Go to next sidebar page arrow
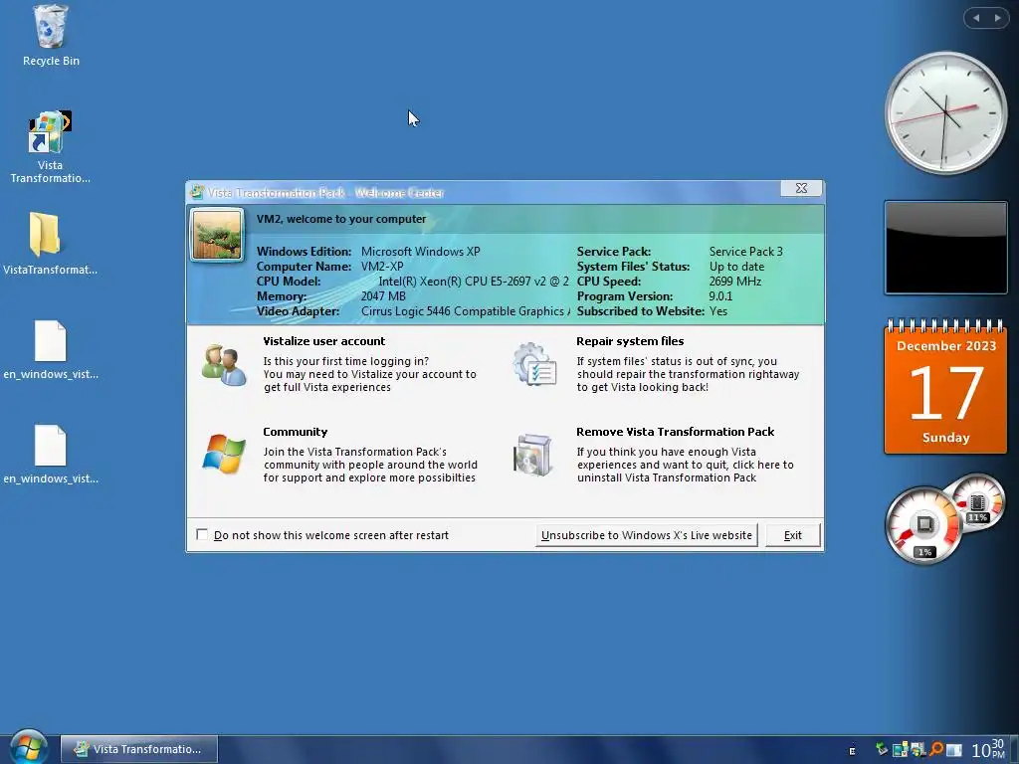The height and width of the screenshot is (764, 1019). [997, 18]
